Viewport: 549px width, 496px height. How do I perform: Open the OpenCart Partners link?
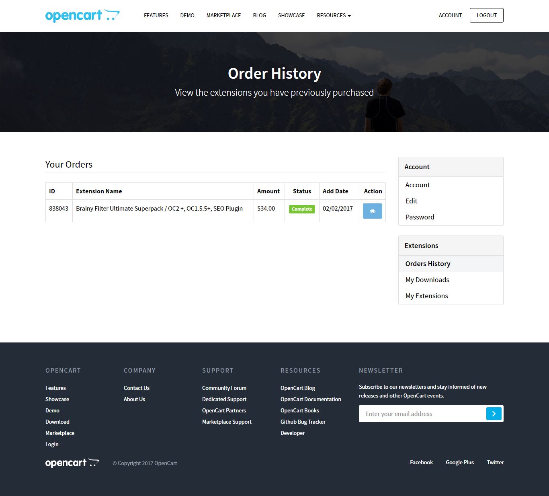click(224, 410)
